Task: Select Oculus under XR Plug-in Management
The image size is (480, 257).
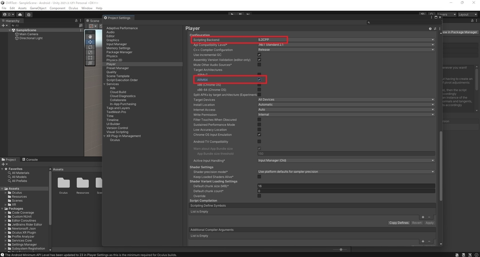Action: [x=115, y=140]
